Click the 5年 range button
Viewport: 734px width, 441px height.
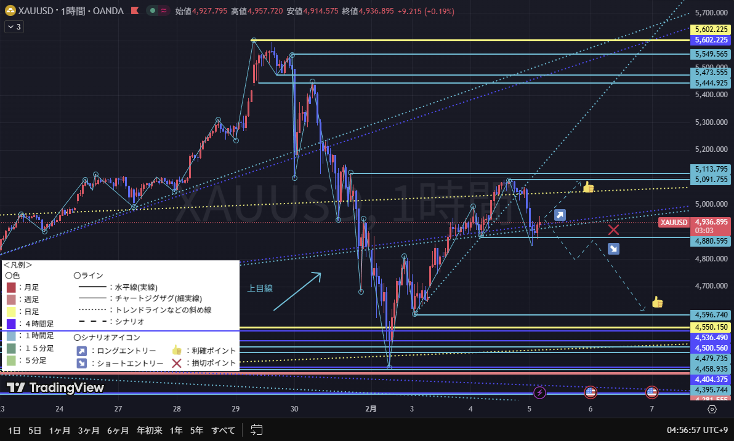tap(196, 430)
